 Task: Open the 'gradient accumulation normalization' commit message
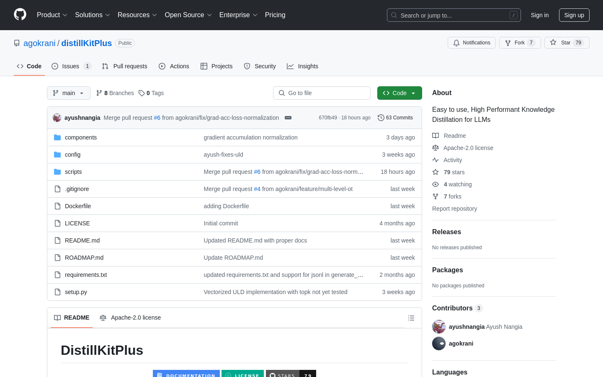[x=250, y=137]
